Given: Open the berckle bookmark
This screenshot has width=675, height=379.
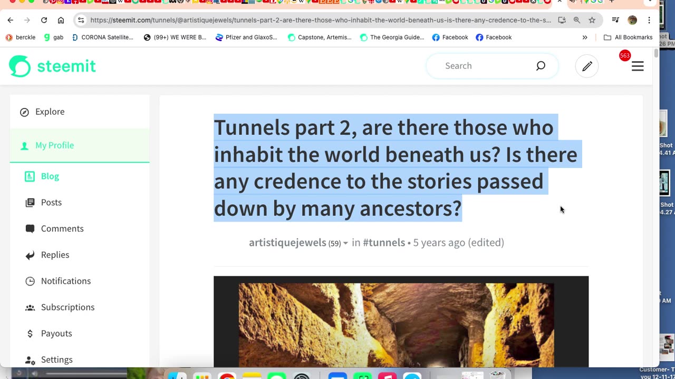Looking at the screenshot, I should [x=21, y=37].
